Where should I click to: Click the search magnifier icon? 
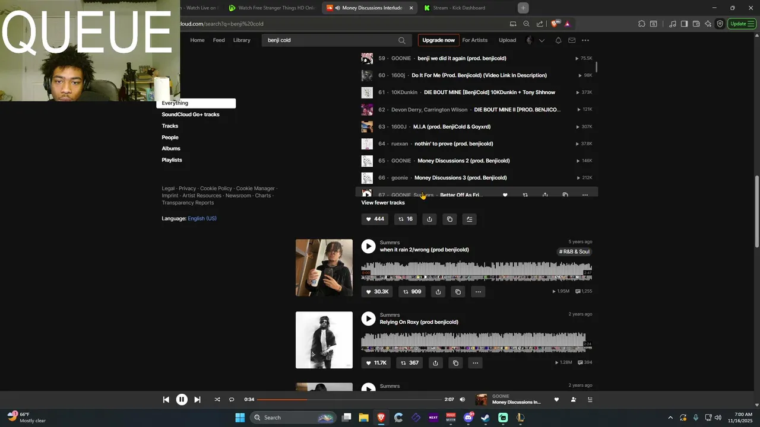[x=402, y=40]
